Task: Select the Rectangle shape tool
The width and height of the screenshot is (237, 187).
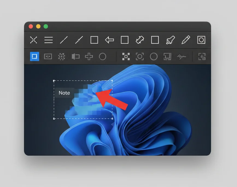Action: point(94,40)
